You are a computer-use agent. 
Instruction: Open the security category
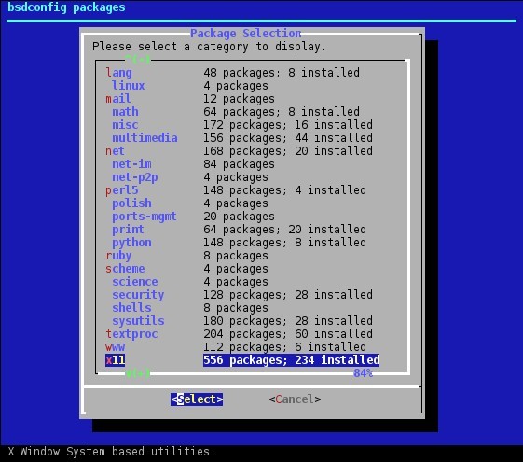tap(138, 295)
